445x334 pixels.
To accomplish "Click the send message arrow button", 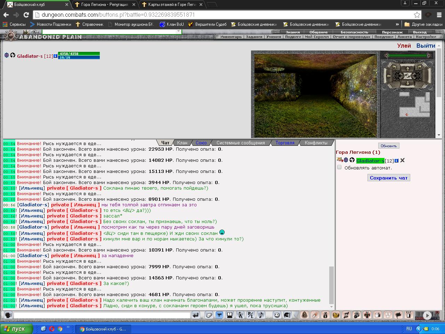I will click(x=196, y=315).
